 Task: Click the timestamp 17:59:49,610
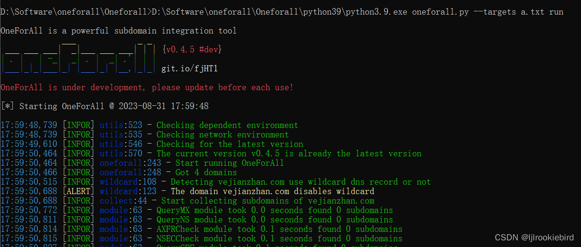click(29, 144)
